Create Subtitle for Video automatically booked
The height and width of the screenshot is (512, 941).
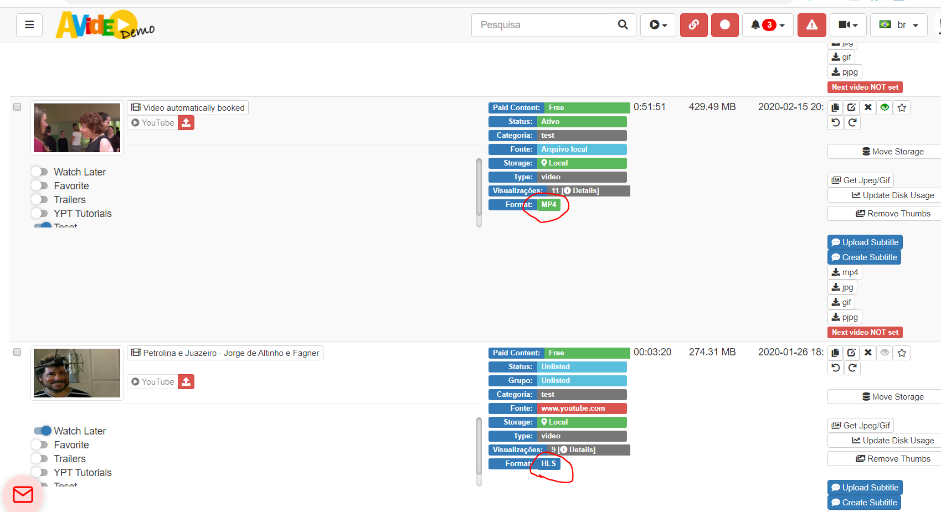[x=864, y=257]
